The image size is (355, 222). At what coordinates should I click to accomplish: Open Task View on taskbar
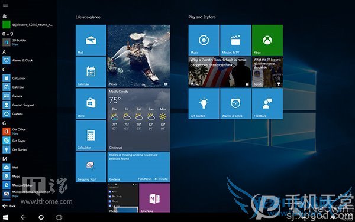pos(59,217)
